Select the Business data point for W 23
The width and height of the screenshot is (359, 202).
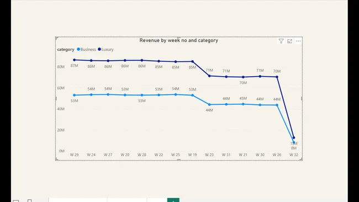pos(209,104)
